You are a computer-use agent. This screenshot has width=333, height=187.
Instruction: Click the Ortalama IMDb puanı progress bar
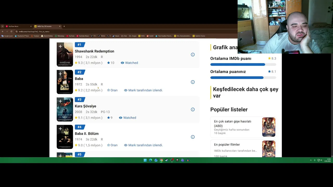click(x=243, y=64)
